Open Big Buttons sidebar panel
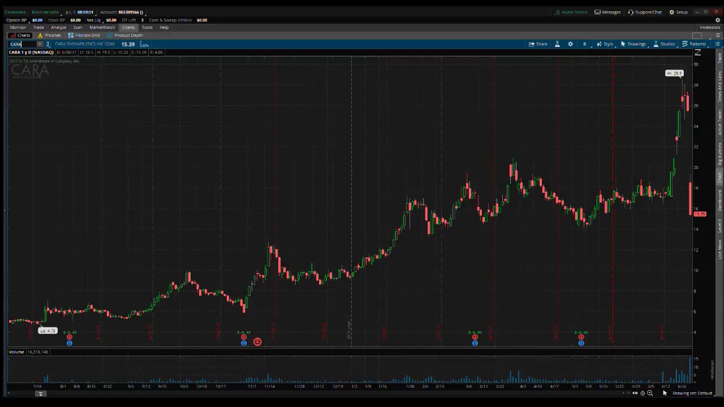 [x=719, y=154]
